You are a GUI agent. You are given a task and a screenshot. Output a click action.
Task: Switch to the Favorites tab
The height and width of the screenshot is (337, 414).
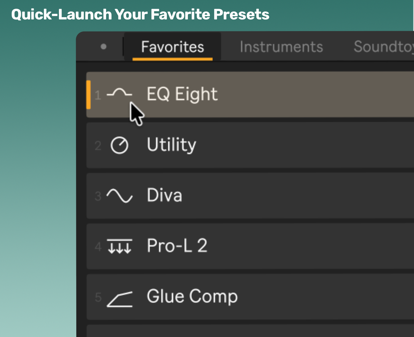(172, 47)
